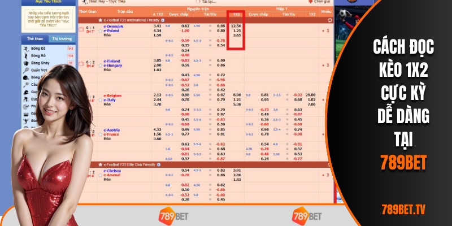452x226 pixels.
Task: Select 1X2 odds 3.91 for e-Chelsea
Action: (237, 171)
